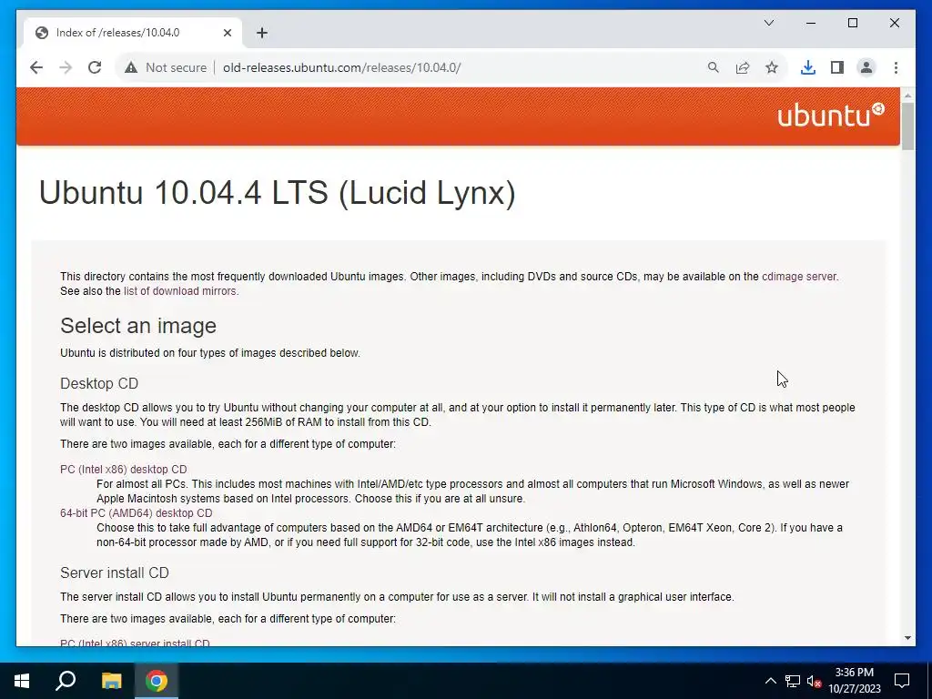This screenshot has width=932, height=699.
Task: Toggle the Chrome side panel
Action: pyautogui.click(x=837, y=67)
